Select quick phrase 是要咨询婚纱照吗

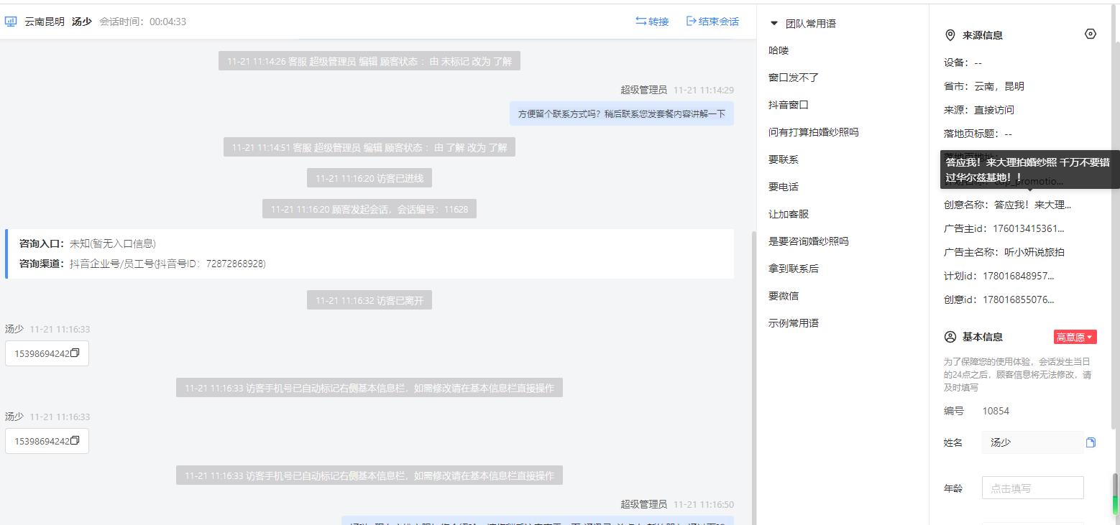click(x=808, y=241)
